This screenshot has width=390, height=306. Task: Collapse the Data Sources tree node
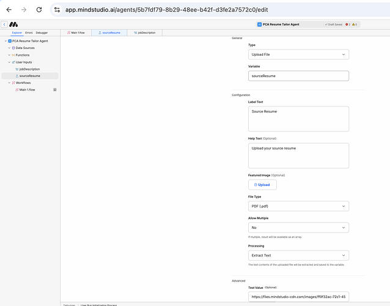tap(9, 48)
